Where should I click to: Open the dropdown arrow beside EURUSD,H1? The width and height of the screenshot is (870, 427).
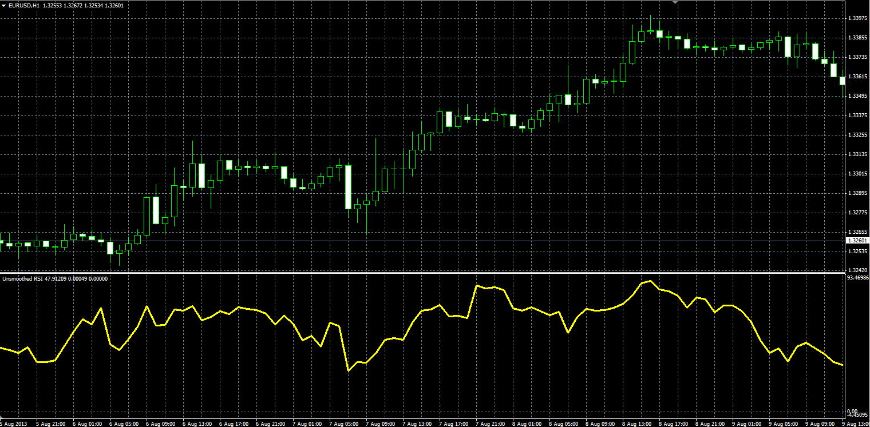point(5,5)
